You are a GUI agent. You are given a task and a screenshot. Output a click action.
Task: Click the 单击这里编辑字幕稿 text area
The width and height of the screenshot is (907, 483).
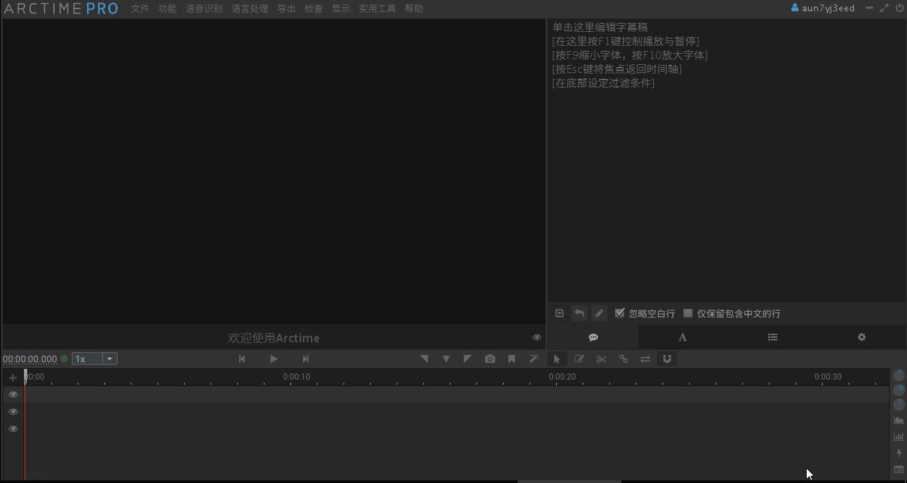[x=600, y=27]
